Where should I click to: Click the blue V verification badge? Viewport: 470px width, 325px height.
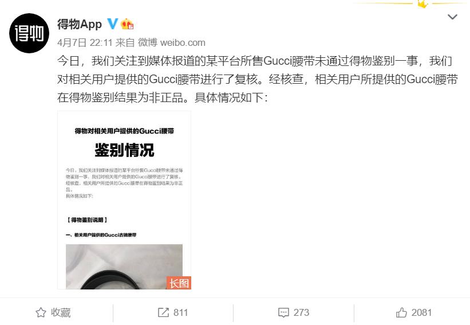point(112,24)
